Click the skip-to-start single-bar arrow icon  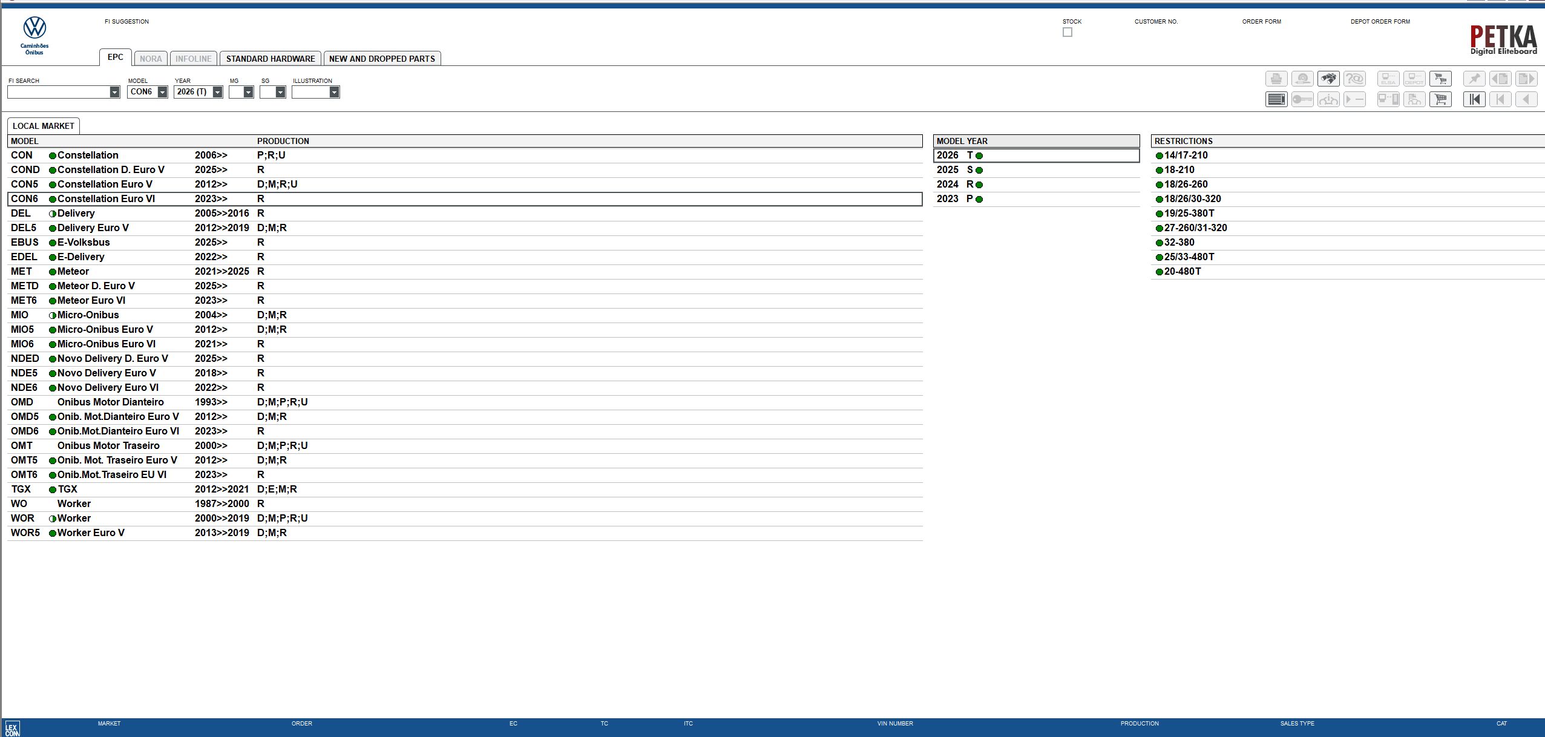pos(1500,99)
